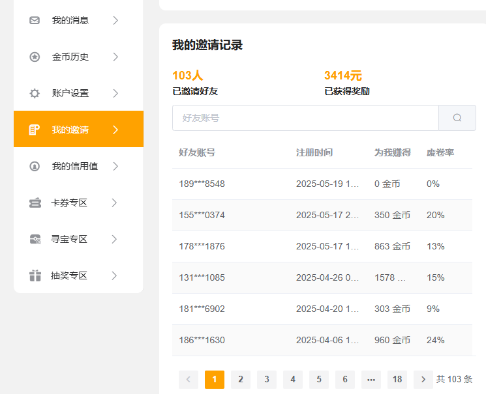486x394 pixels.
Task: Click the 注册时间 column header
Action: 314,152
